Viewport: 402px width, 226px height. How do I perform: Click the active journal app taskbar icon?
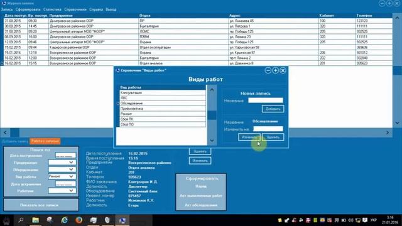pos(122,220)
